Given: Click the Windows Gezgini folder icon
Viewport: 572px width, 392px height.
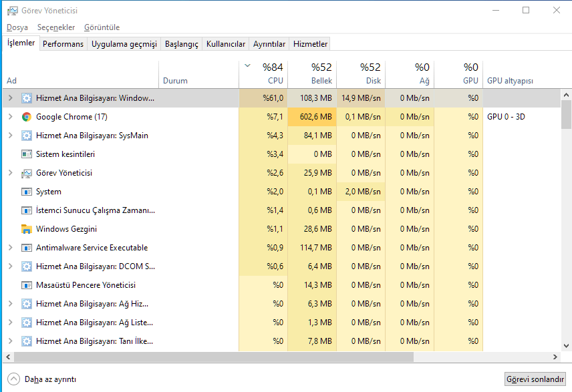Looking at the screenshot, I should (x=26, y=229).
